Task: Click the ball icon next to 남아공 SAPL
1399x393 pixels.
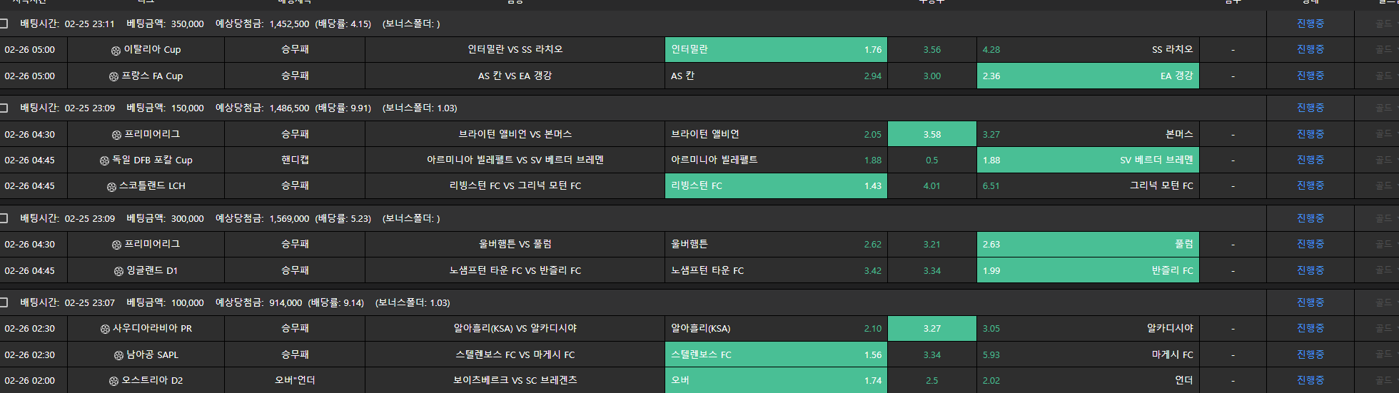Action: [x=119, y=355]
